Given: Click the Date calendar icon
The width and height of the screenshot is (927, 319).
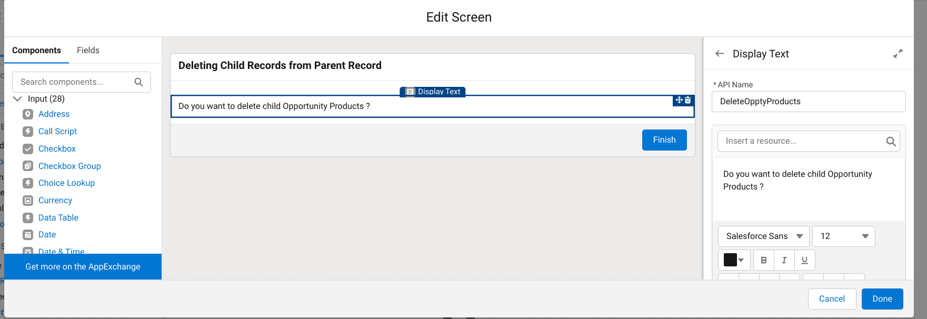Looking at the screenshot, I should pos(28,235).
